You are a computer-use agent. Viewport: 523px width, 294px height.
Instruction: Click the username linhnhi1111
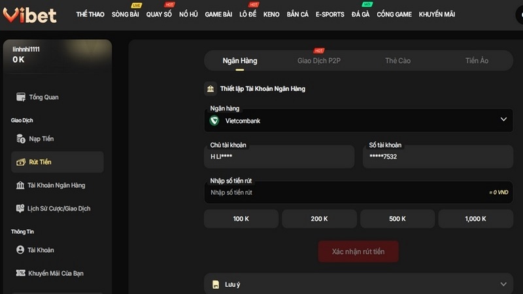pos(26,50)
